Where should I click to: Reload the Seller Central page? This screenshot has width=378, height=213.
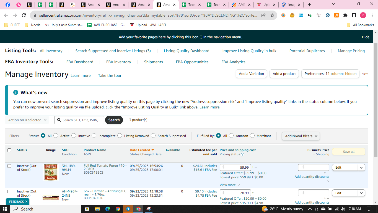(24, 15)
